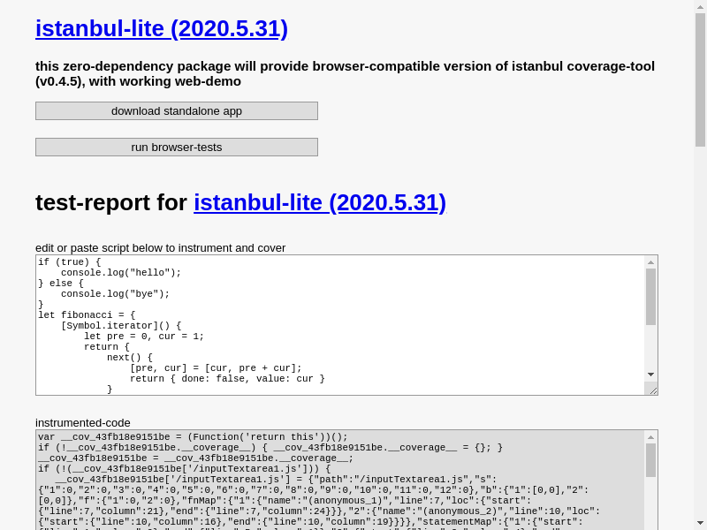Click the run browser-tests button
This screenshot has width=707, height=530.
[x=177, y=147]
